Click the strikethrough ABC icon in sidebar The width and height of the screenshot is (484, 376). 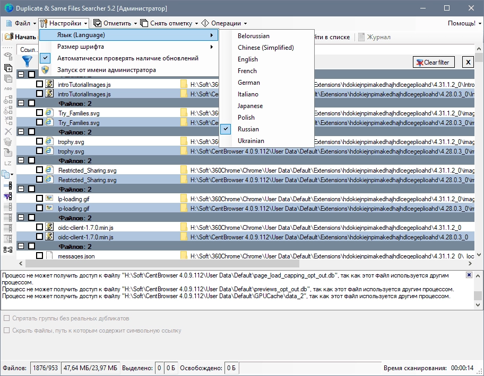coord(8,88)
